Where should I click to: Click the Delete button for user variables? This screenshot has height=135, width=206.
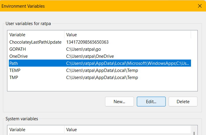183,101
